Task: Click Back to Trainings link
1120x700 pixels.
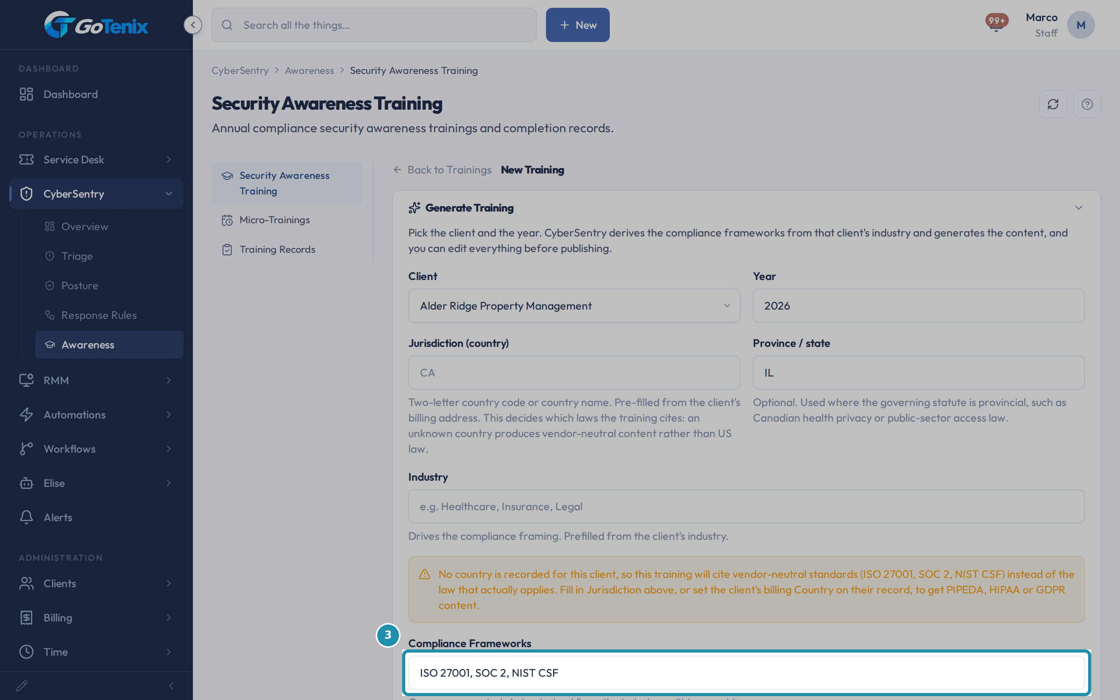Action: pos(443,170)
